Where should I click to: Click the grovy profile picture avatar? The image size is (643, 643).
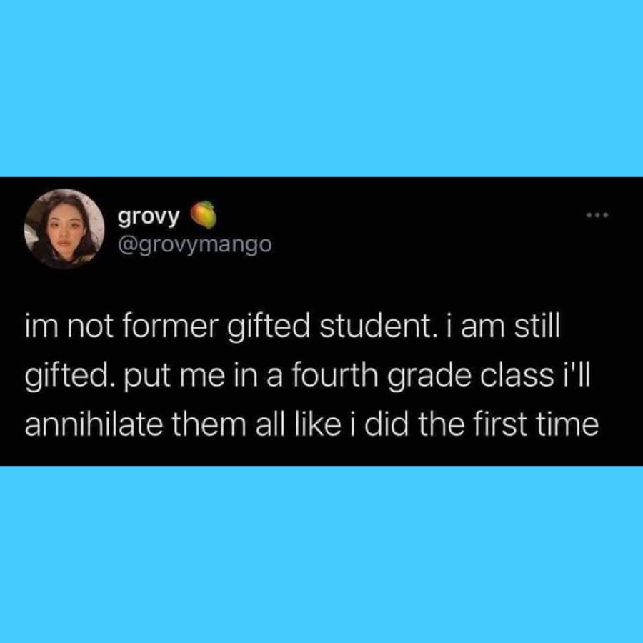pyautogui.click(x=64, y=229)
